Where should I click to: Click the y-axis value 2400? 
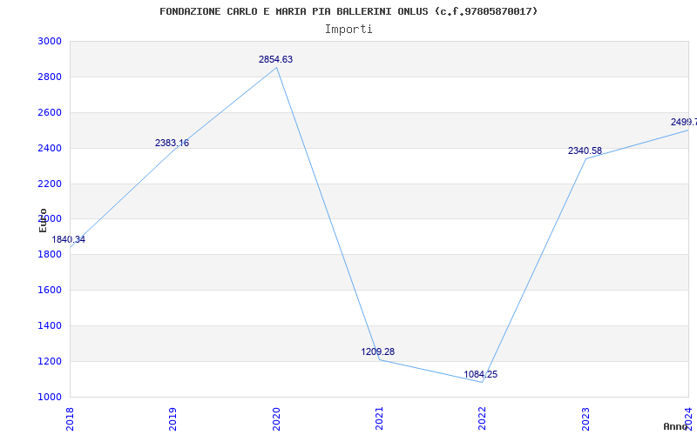[50, 148]
